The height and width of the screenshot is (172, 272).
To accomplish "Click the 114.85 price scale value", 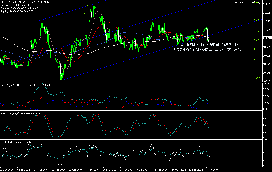I will (x=267, y=4).
